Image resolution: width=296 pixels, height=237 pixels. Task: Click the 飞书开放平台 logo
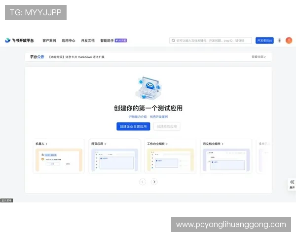coord(19,40)
